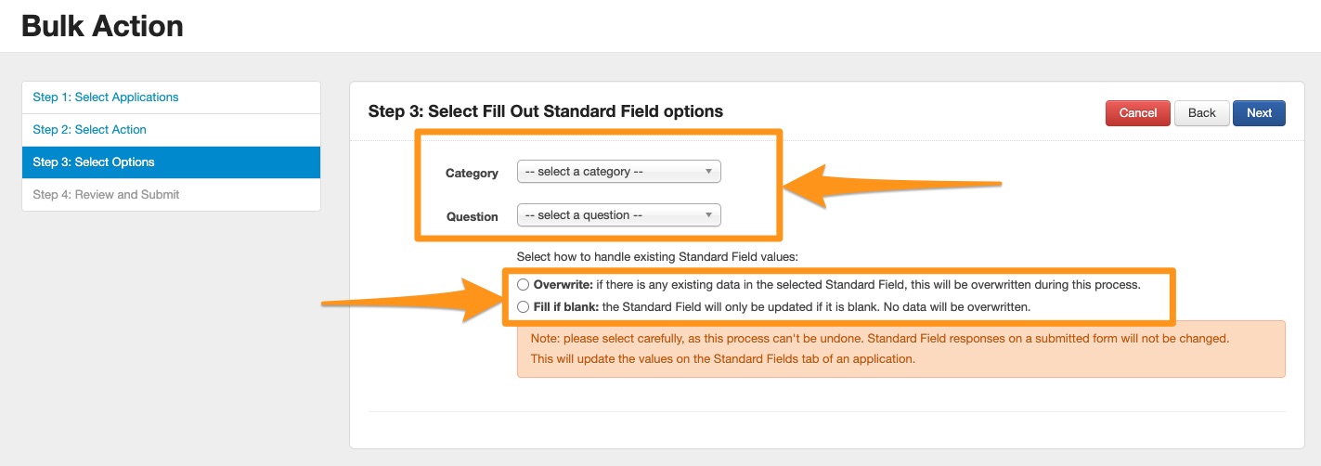Open the Question dropdown
The image size is (1321, 466).
(617, 215)
